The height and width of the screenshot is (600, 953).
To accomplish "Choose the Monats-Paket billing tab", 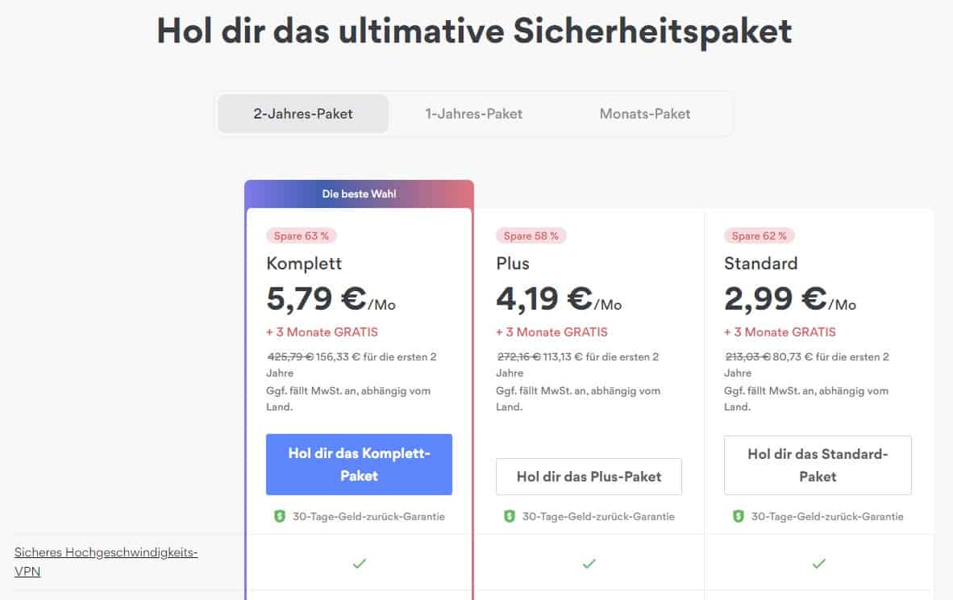I will tap(645, 114).
